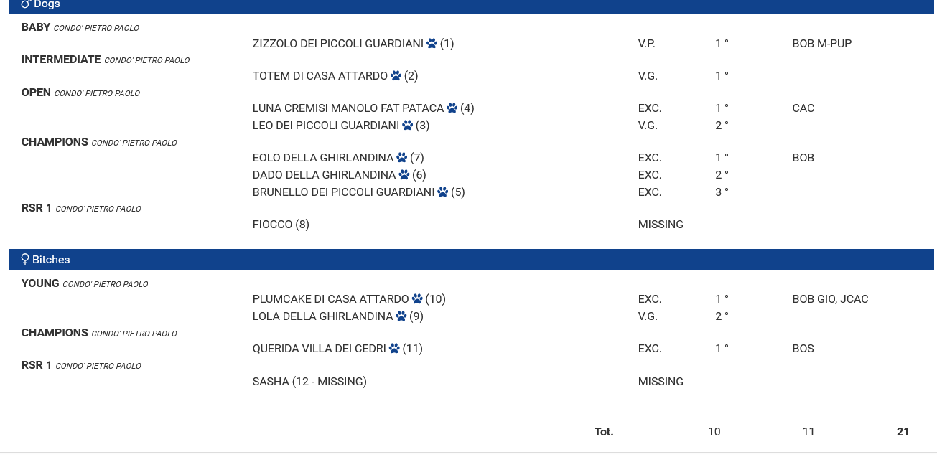
Task: Open Zizzolo dei Piccoli Guardiani entry
Action: point(337,44)
